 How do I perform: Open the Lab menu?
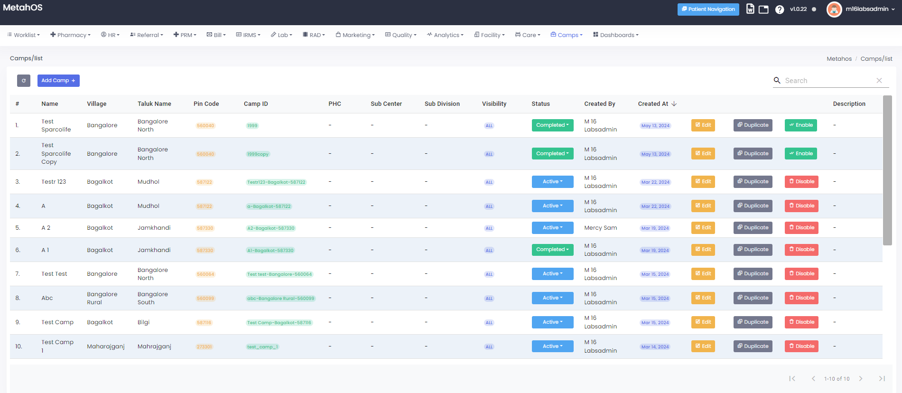(x=281, y=35)
